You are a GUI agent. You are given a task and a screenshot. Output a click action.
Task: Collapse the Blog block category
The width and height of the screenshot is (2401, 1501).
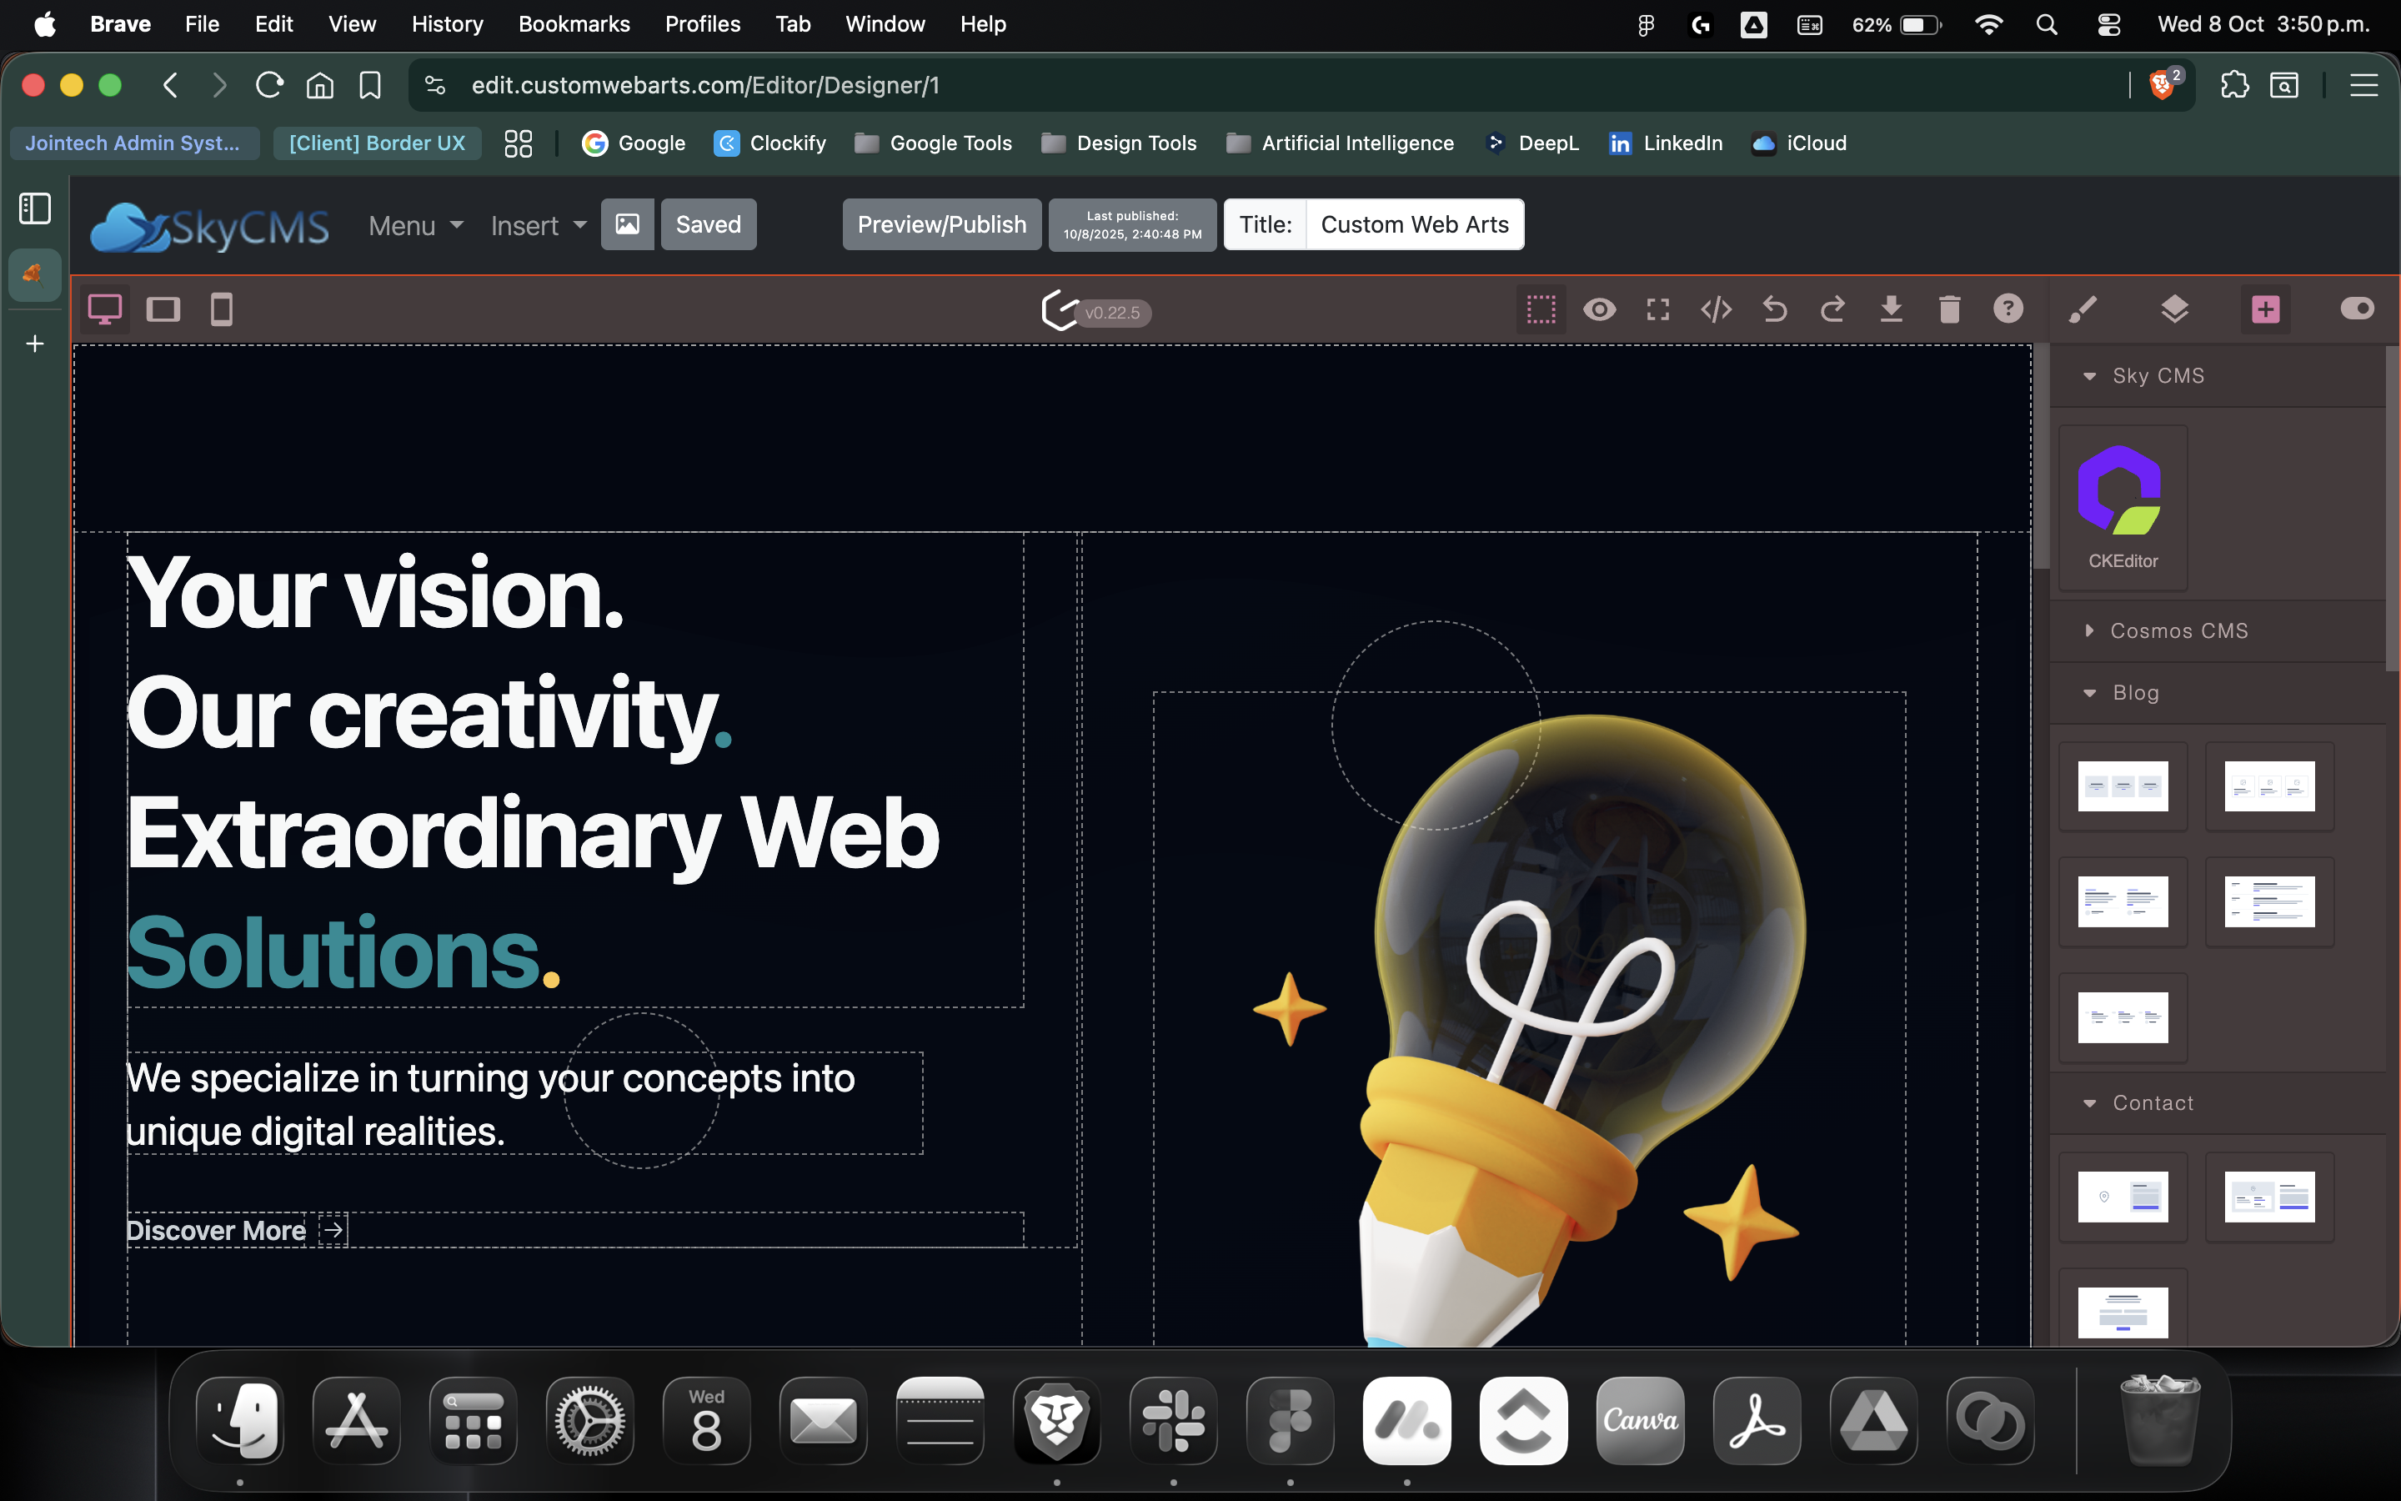tap(2134, 693)
